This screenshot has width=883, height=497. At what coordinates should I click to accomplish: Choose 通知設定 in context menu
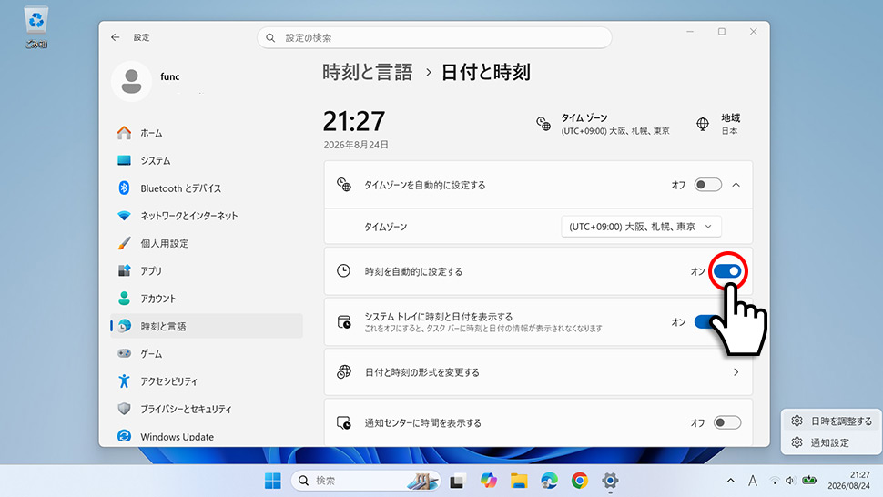click(x=832, y=442)
